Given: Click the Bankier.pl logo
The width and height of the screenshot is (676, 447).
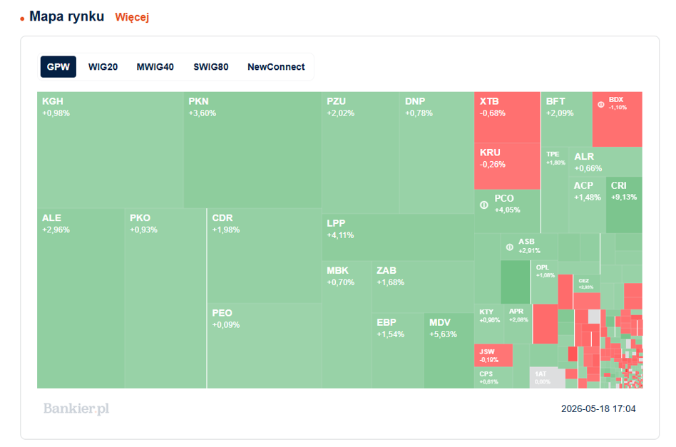Looking at the screenshot, I should click(76, 409).
